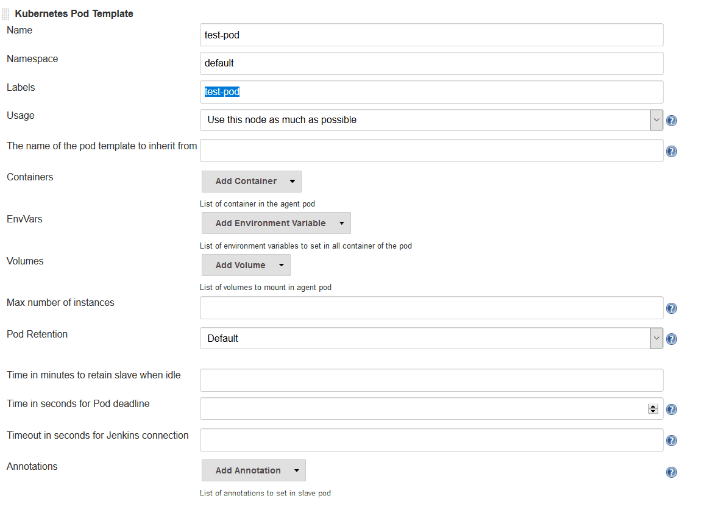Click the drag handle beside Kubernetes Pod Template
702x510 pixels.
(x=6, y=12)
